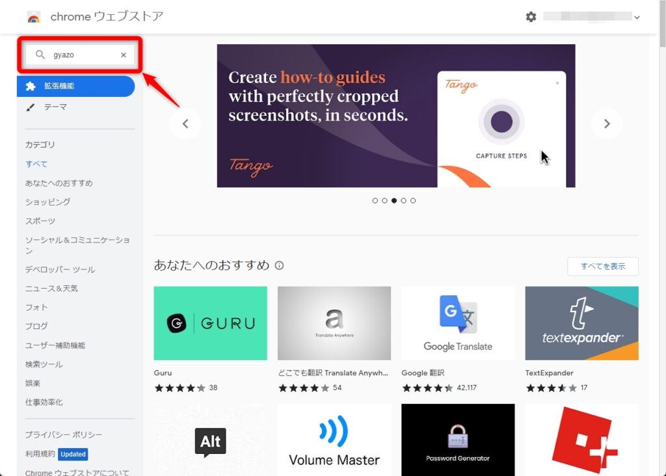Open the Alt extension thumbnail

[x=210, y=440]
